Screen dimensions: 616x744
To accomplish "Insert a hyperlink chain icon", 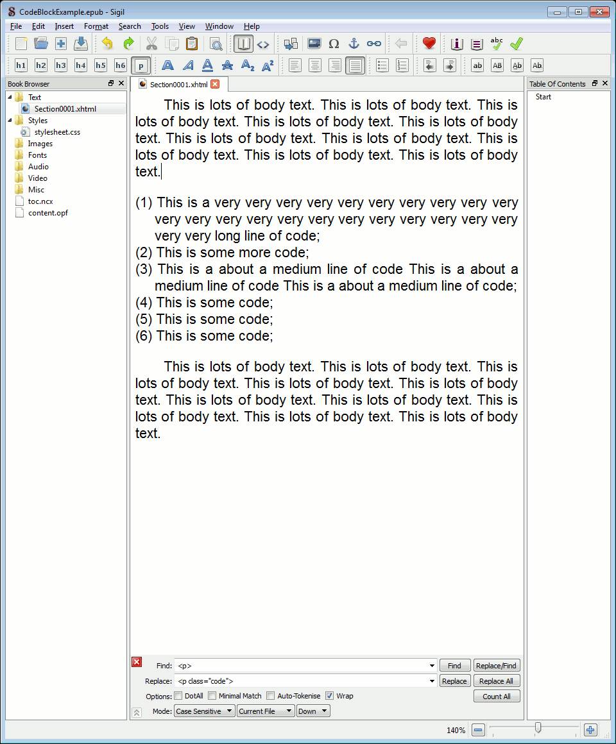I will point(374,44).
